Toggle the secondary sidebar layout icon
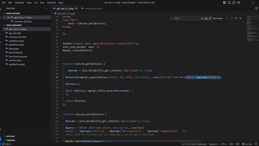Viewport: 259px width, 146px height. pos(234,2)
